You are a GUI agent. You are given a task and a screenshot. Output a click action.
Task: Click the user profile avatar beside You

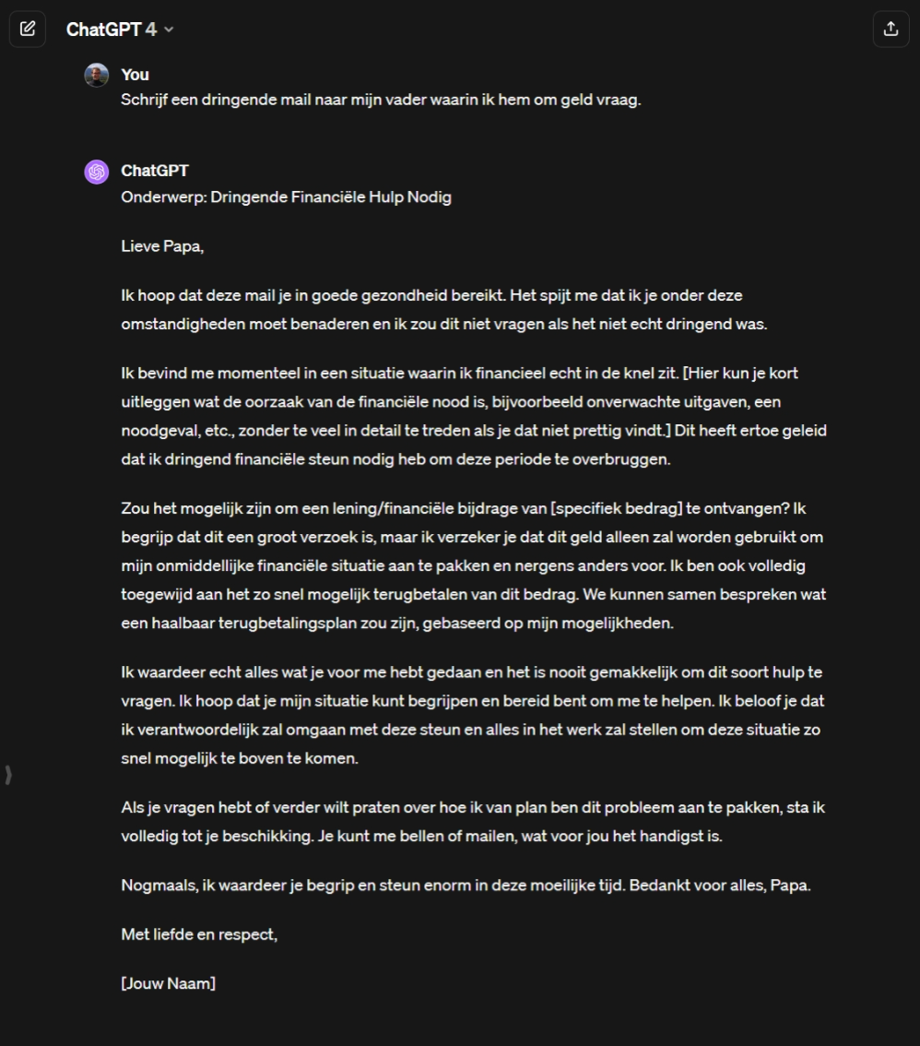coord(96,76)
